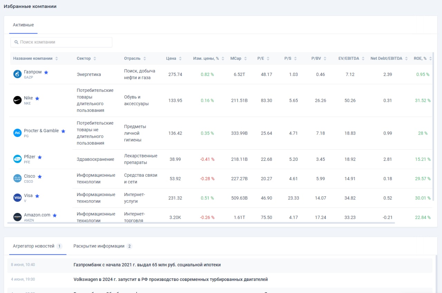Switch to Раскрытие информации tab
The image size is (442, 293).
click(x=103, y=246)
